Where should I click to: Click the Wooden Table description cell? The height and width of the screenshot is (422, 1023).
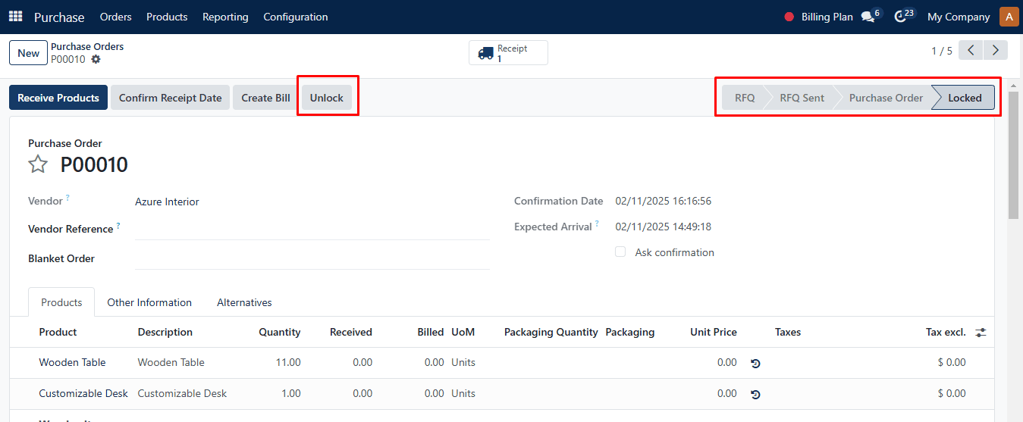point(171,363)
